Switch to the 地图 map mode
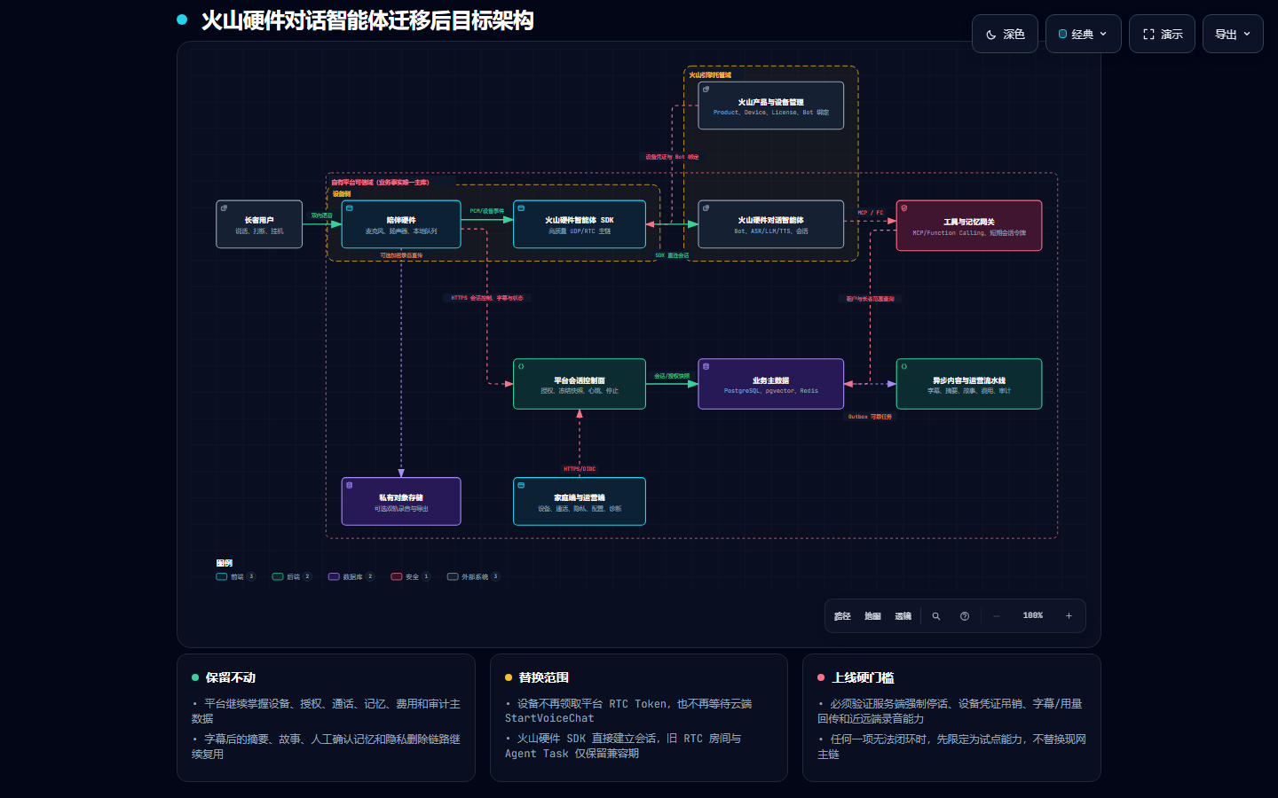Viewport: 1278px width, 798px height. [872, 616]
